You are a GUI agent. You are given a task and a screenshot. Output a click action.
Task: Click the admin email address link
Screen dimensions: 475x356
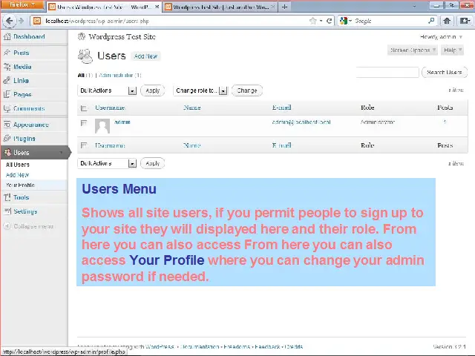pos(301,122)
